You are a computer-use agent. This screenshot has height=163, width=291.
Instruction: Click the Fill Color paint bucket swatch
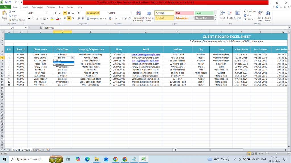(52, 18)
